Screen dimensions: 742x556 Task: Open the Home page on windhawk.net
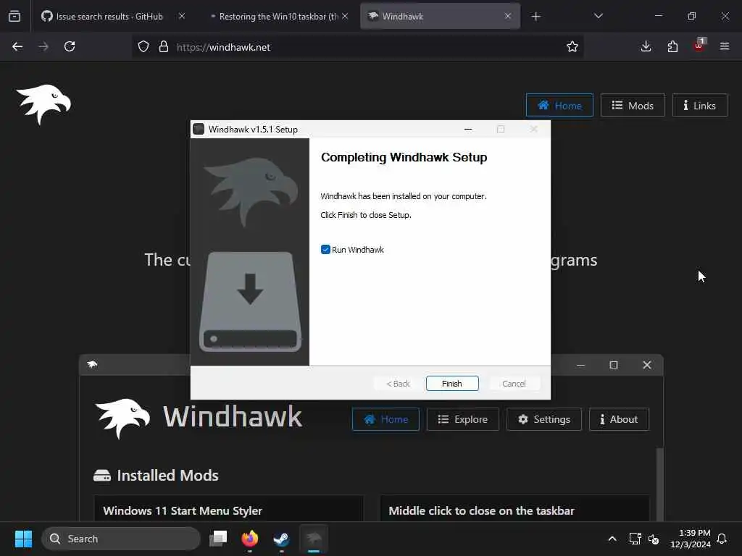[x=559, y=106]
